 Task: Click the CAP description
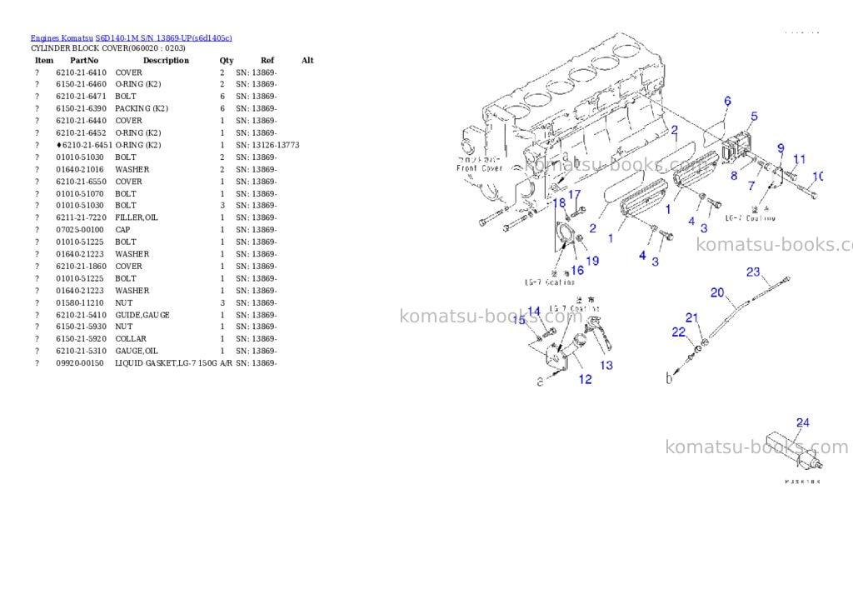(x=122, y=230)
